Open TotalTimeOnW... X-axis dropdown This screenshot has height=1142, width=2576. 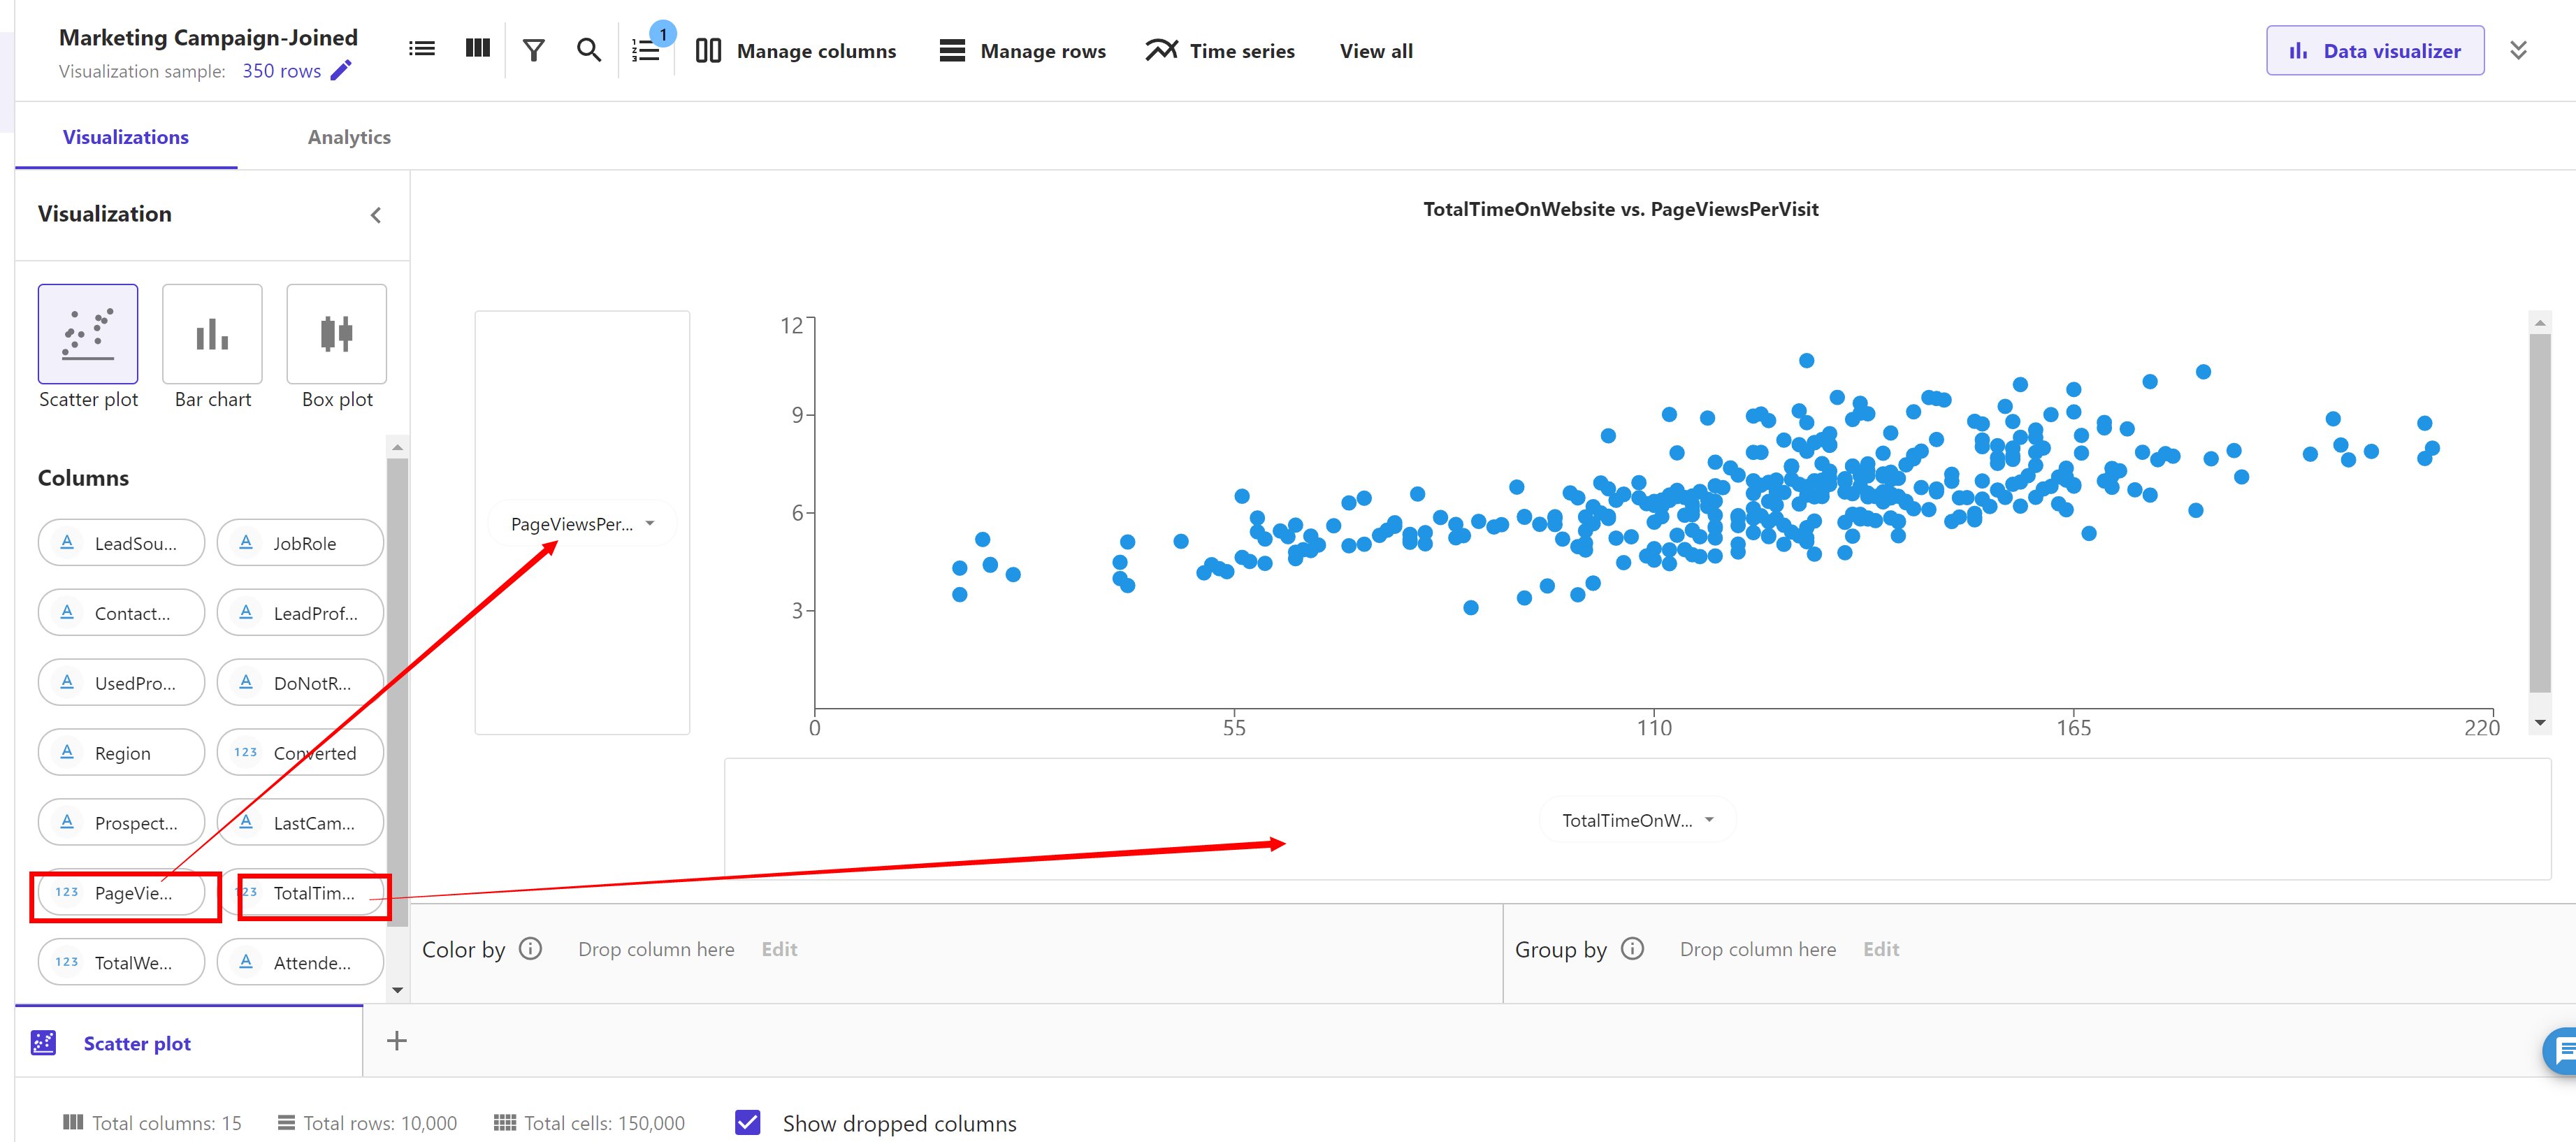click(x=1636, y=820)
